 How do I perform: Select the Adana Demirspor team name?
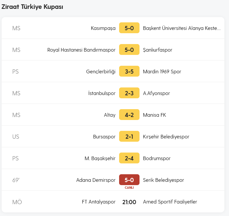click(x=96, y=180)
